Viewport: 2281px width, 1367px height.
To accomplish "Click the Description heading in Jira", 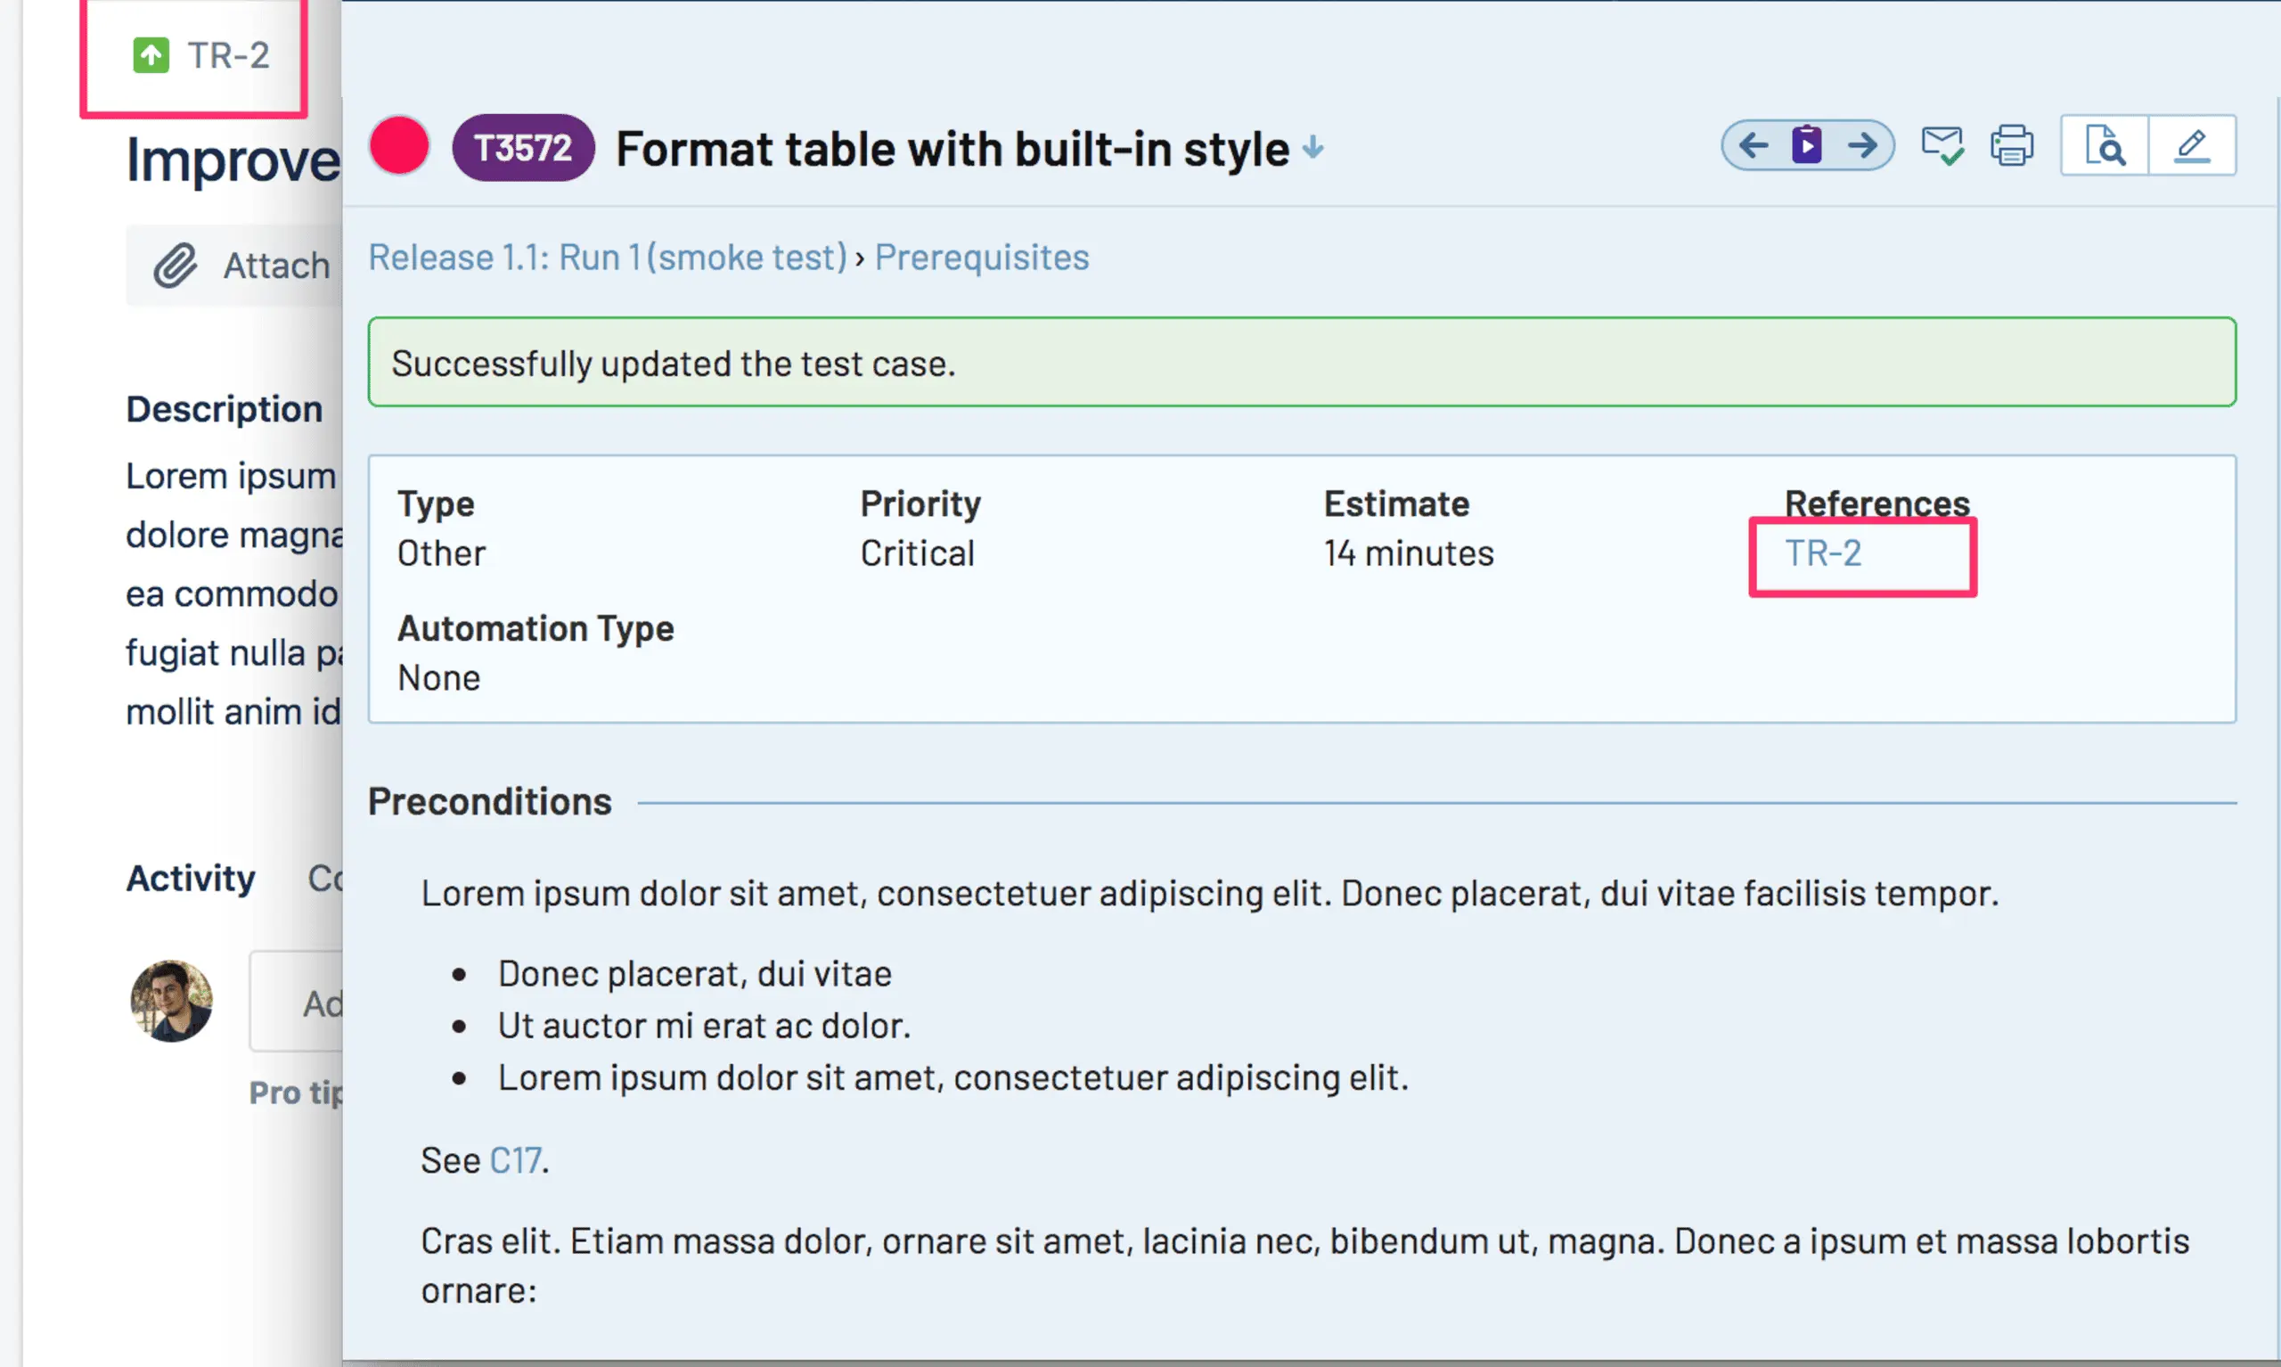I will (225, 408).
